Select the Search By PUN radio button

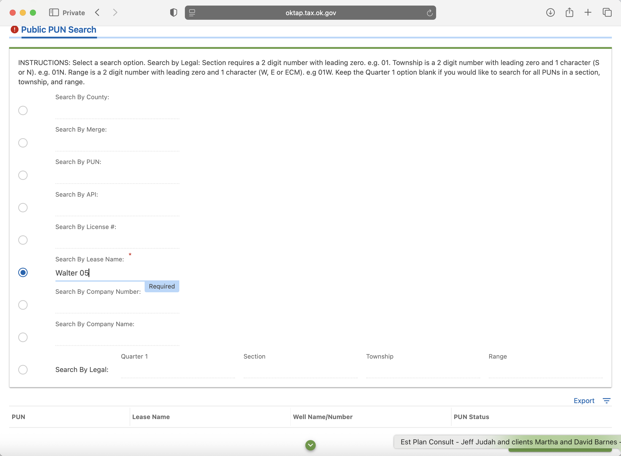click(x=23, y=175)
